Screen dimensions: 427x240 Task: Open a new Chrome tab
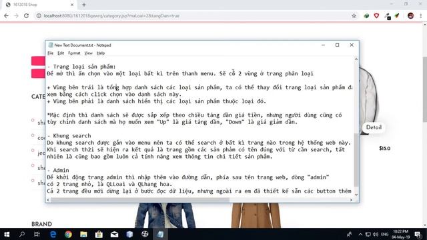84,5
